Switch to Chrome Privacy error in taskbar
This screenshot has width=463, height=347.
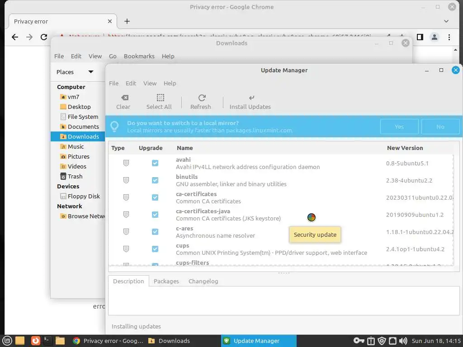coord(108,341)
